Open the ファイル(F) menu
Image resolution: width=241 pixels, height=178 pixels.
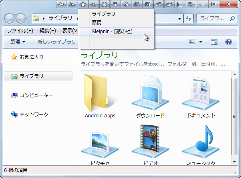(x=20, y=31)
